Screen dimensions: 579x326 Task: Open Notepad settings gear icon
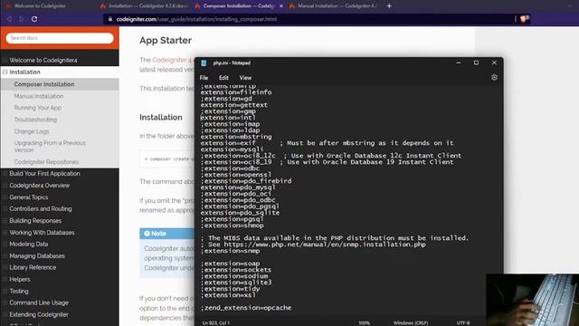click(x=494, y=78)
